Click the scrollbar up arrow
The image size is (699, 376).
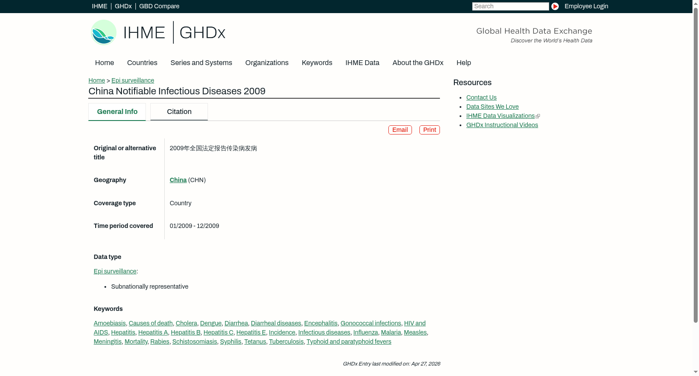[x=696, y=3]
